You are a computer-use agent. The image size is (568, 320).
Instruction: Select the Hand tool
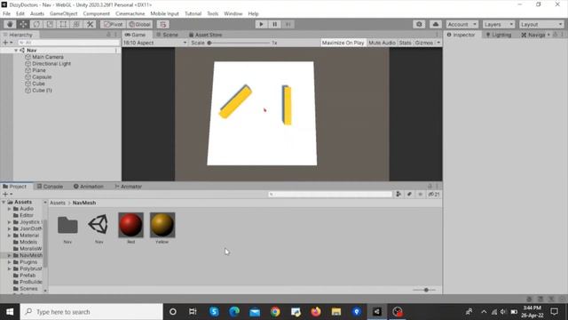pyautogui.click(x=10, y=24)
